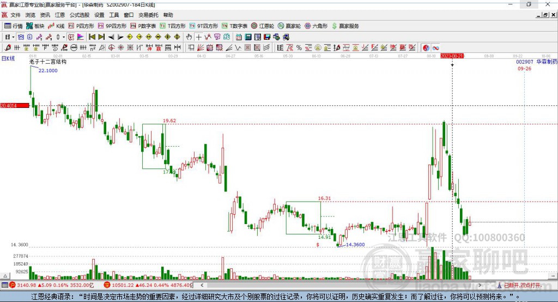
Task: Open the calculator icon
Action: coord(248,37)
